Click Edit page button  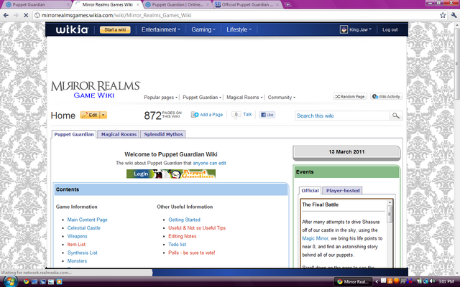click(x=90, y=115)
